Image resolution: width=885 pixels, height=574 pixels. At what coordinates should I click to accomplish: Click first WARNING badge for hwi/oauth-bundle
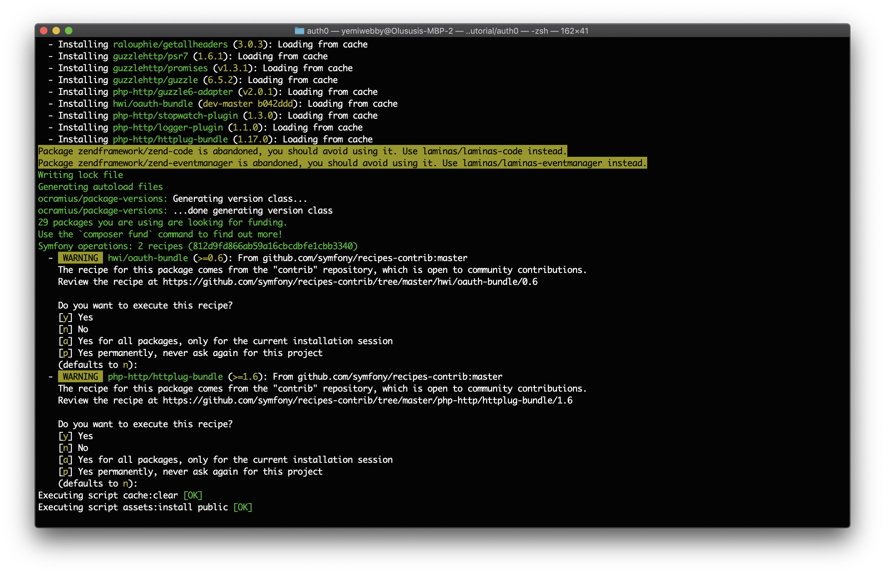[x=80, y=258]
